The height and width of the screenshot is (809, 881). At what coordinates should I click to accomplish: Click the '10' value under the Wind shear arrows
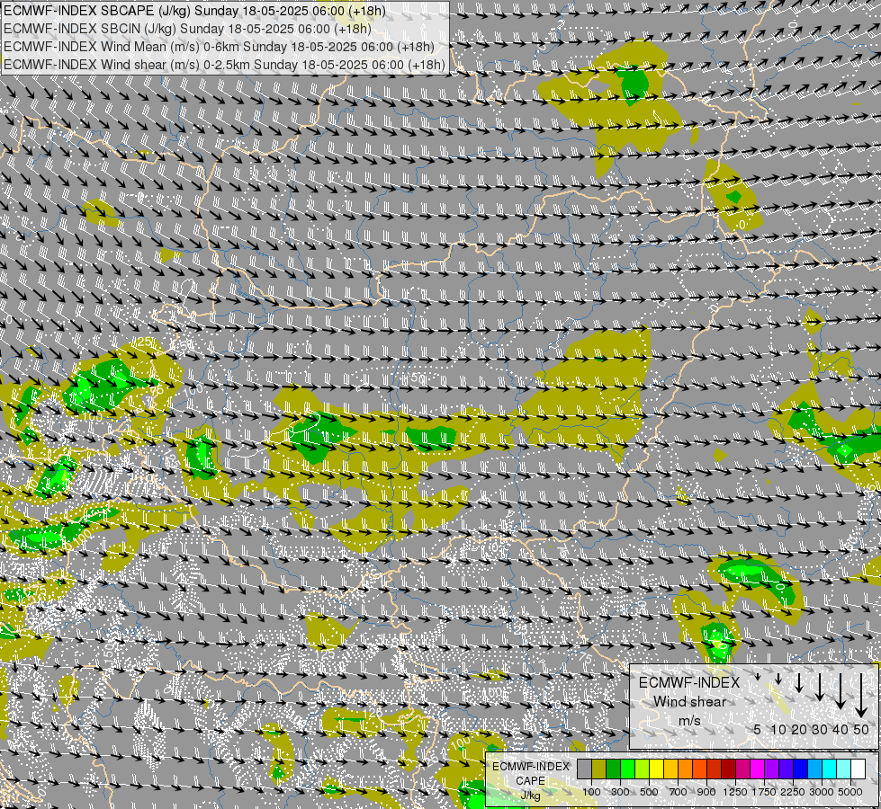tap(778, 729)
